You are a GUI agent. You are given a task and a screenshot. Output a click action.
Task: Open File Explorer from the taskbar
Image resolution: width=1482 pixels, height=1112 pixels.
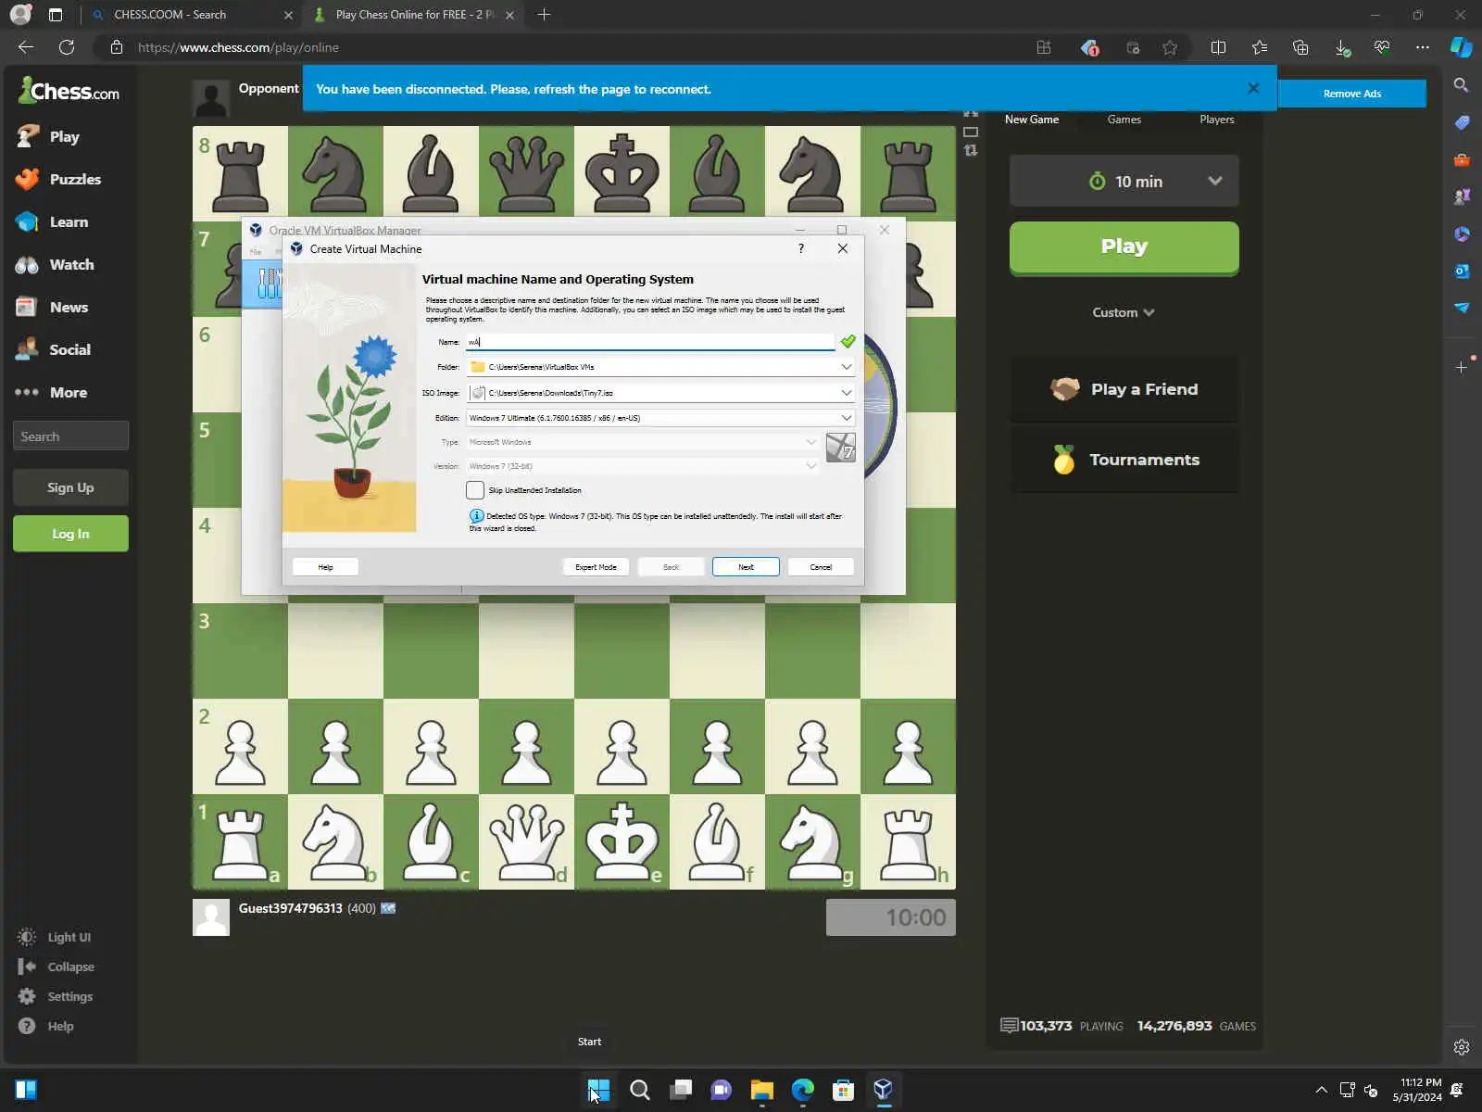pyautogui.click(x=761, y=1090)
